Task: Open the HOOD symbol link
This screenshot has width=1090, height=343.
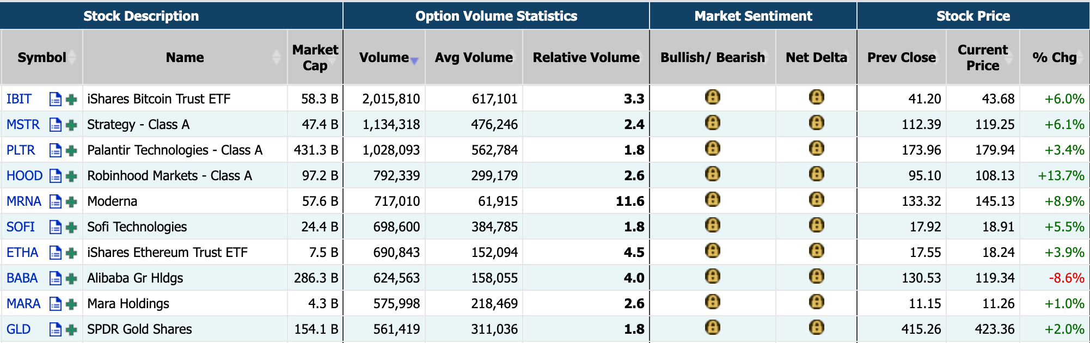Action: coord(25,176)
